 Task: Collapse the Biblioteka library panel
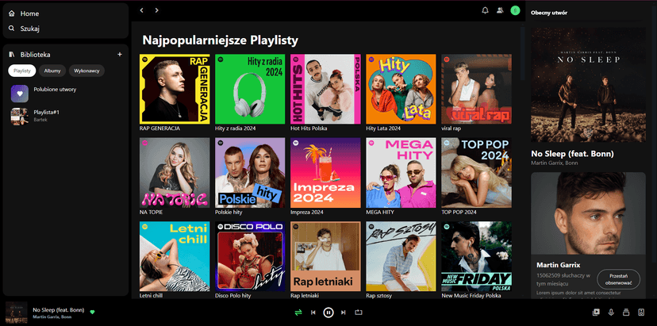pos(30,55)
